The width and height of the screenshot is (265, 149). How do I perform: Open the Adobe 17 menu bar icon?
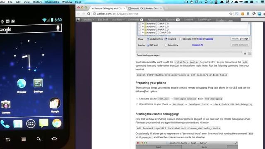(x=199, y=2)
